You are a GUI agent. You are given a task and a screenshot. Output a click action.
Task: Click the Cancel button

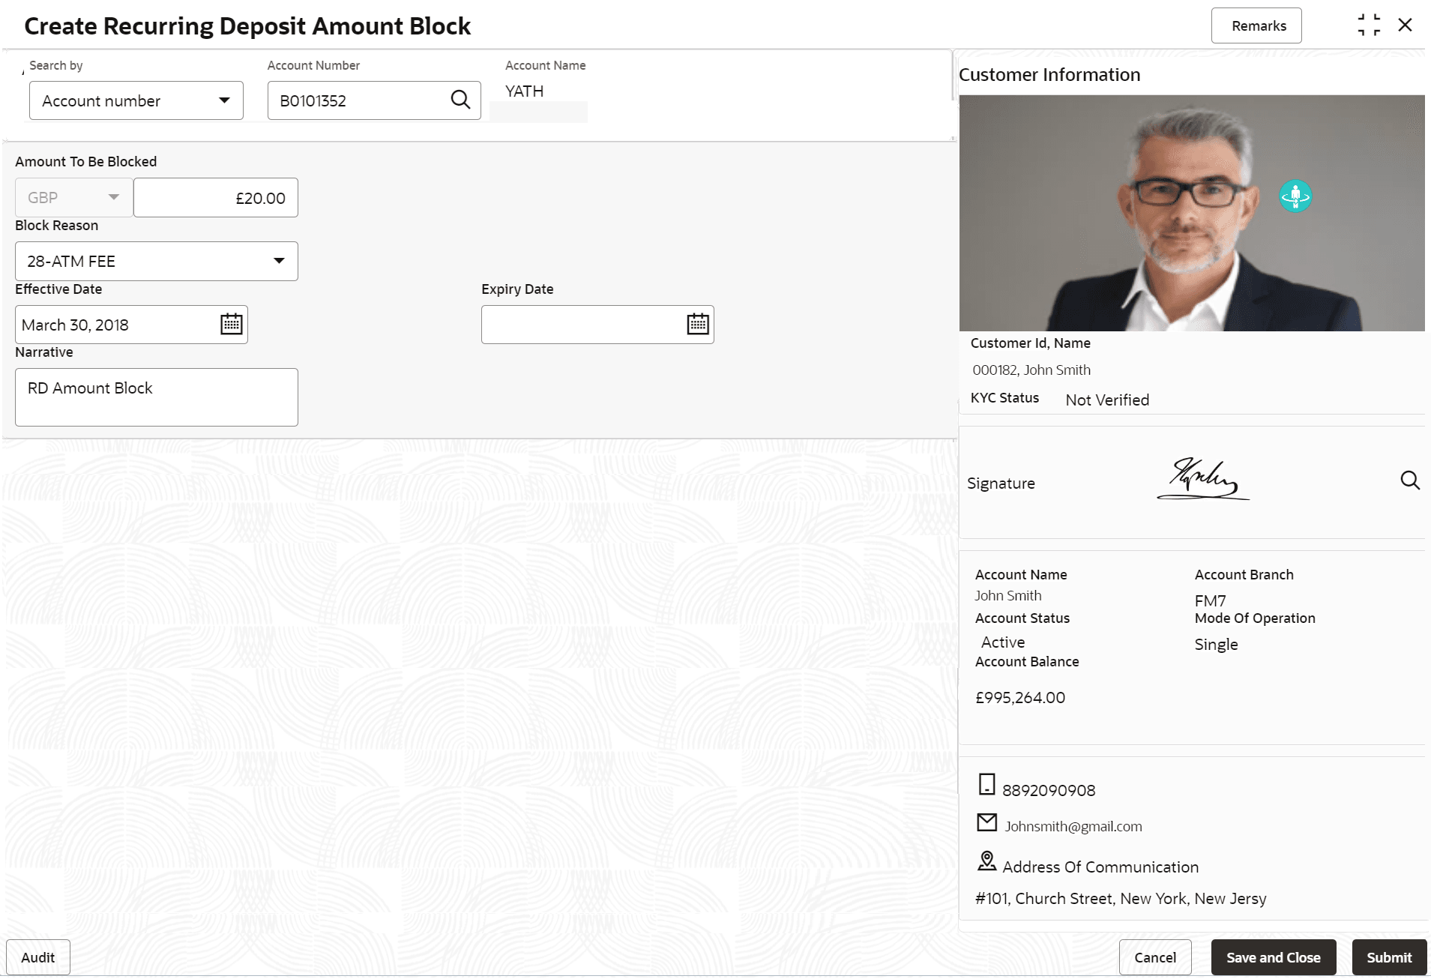(1155, 957)
